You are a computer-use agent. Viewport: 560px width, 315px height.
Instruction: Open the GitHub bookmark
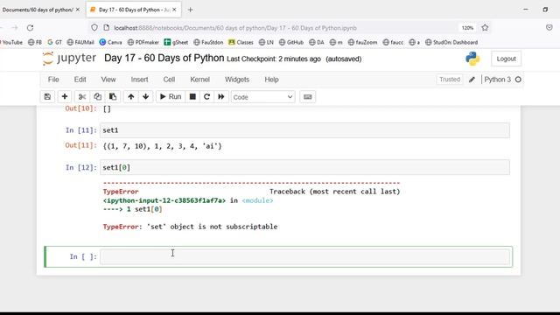point(291,42)
